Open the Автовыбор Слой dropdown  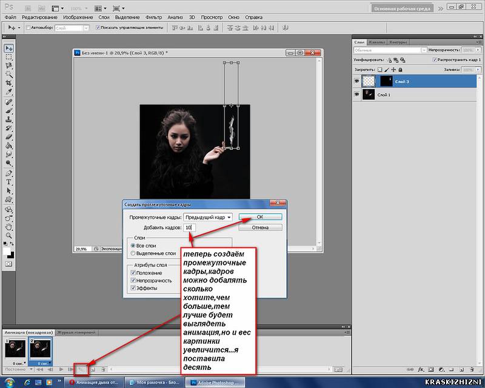[x=72, y=28]
